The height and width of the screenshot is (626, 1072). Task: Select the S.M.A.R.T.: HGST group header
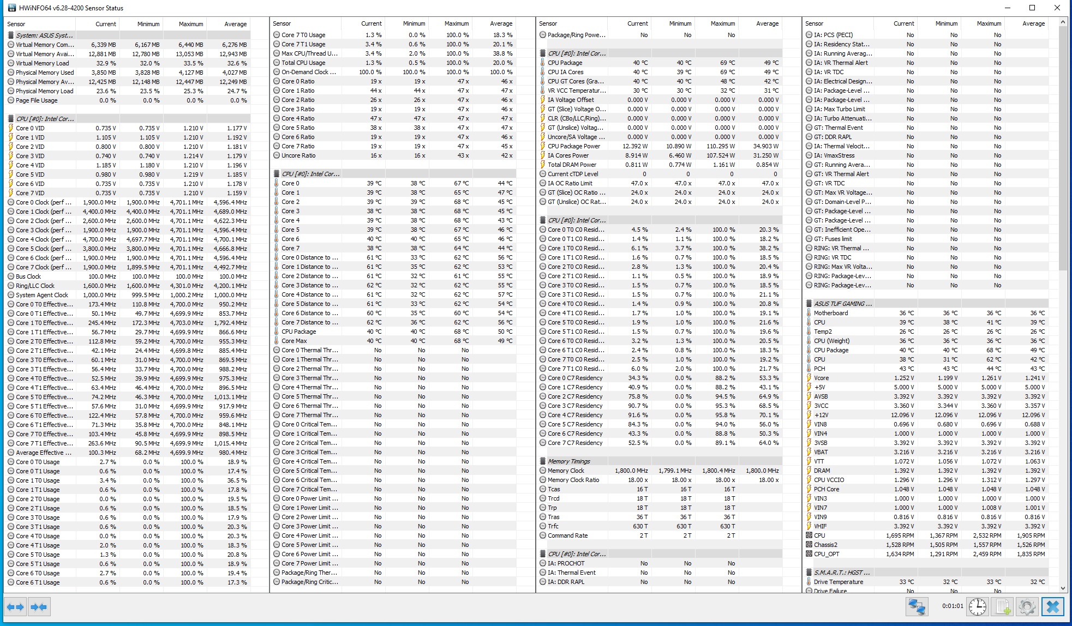(926, 573)
